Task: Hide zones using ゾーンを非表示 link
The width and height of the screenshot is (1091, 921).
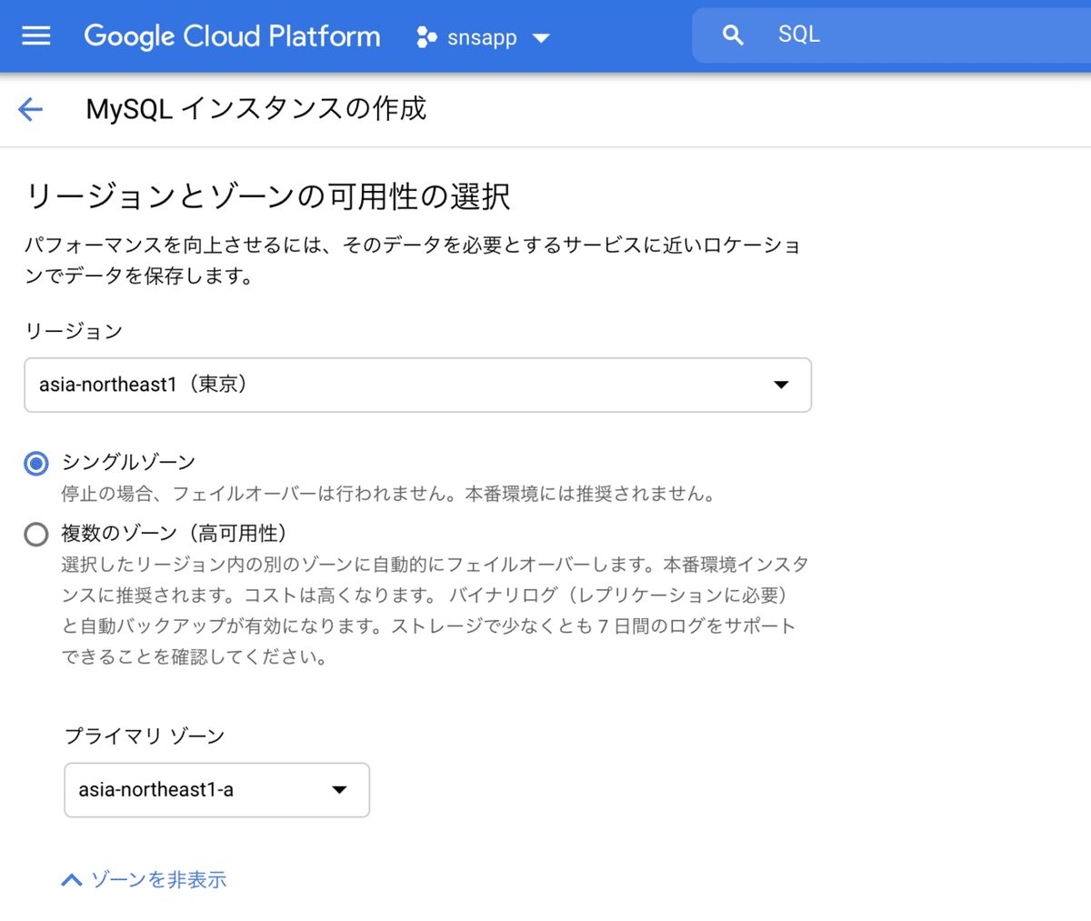Action: [159, 879]
